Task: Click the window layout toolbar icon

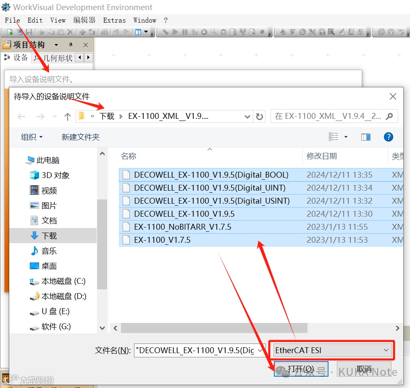Action: [138, 32]
